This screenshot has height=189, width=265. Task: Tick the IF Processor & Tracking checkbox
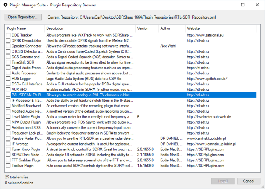coord(8,100)
